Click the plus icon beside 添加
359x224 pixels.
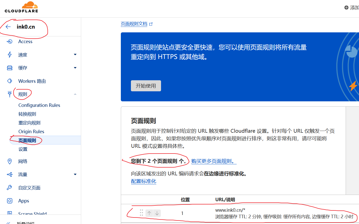point(346,8)
